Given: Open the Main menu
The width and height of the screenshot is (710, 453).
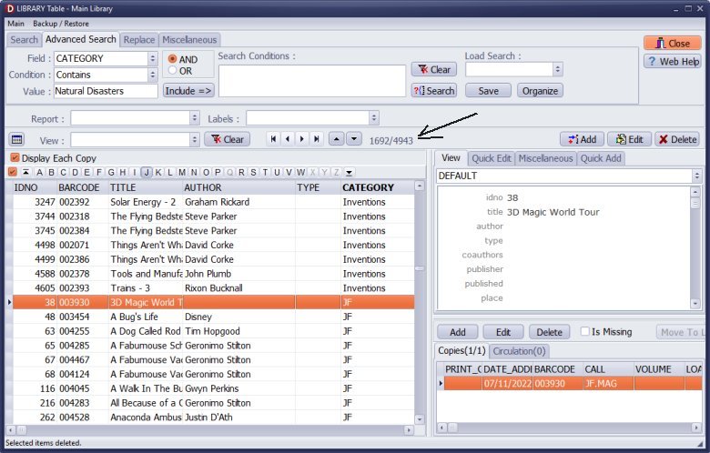Looking at the screenshot, I should tap(15, 24).
